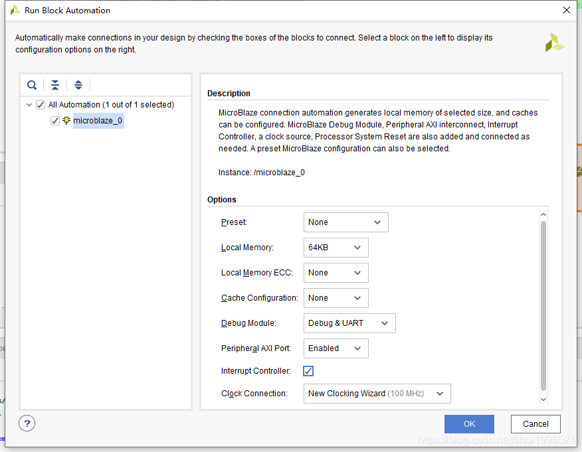Confirm with the OK button
Viewport: 582px width, 452px height.
click(469, 424)
